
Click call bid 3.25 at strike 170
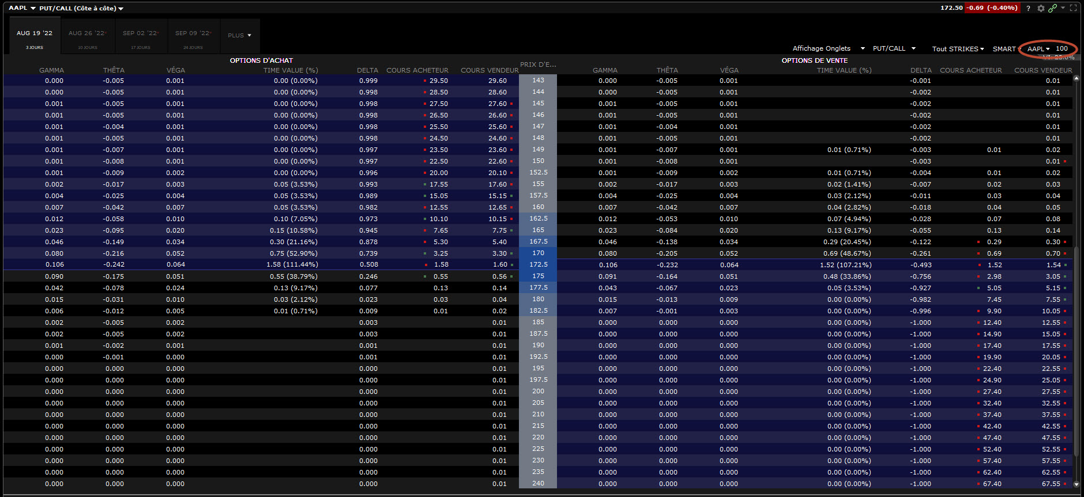pyautogui.click(x=441, y=253)
